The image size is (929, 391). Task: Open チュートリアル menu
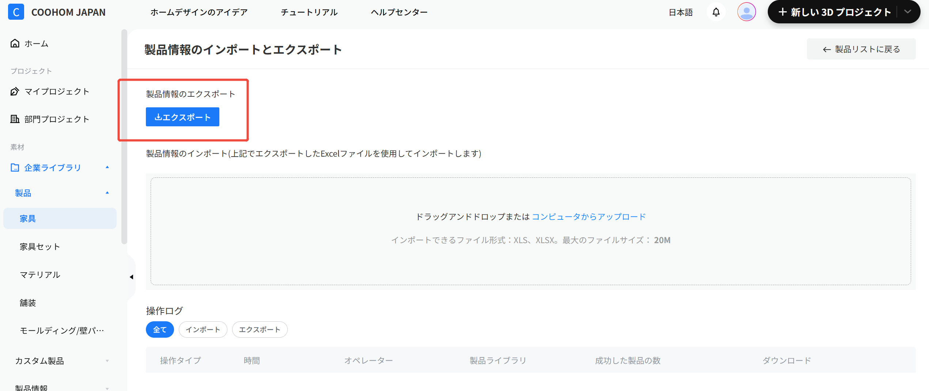pyautogui.click(x=309, y=12)
